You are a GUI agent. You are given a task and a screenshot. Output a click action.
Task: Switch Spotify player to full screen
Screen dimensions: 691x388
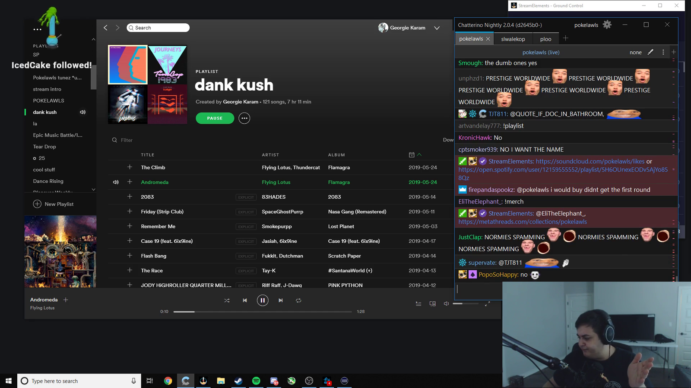[487, 304]
